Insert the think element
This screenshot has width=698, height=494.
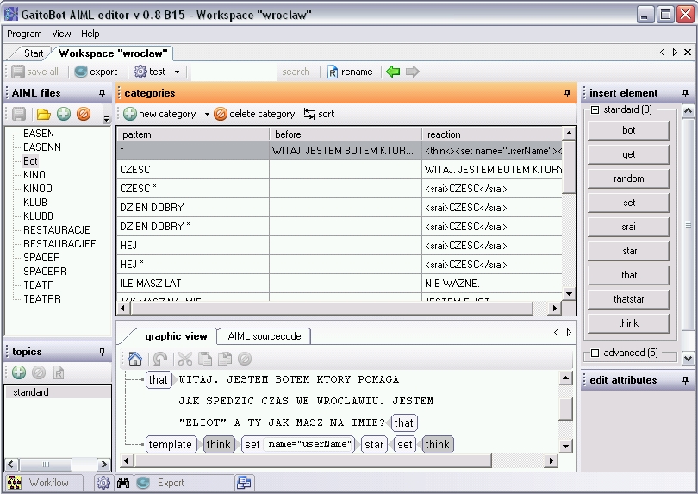(628, 323)
